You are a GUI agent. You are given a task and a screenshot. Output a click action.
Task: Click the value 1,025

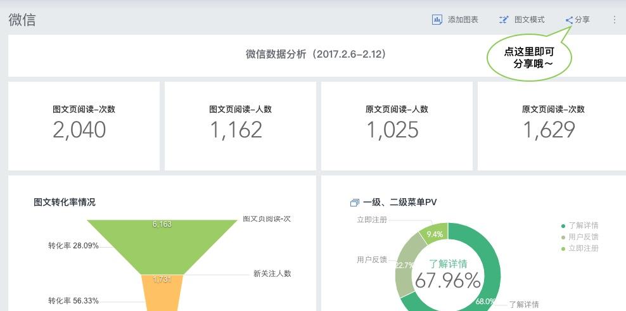tap(393, 130)
